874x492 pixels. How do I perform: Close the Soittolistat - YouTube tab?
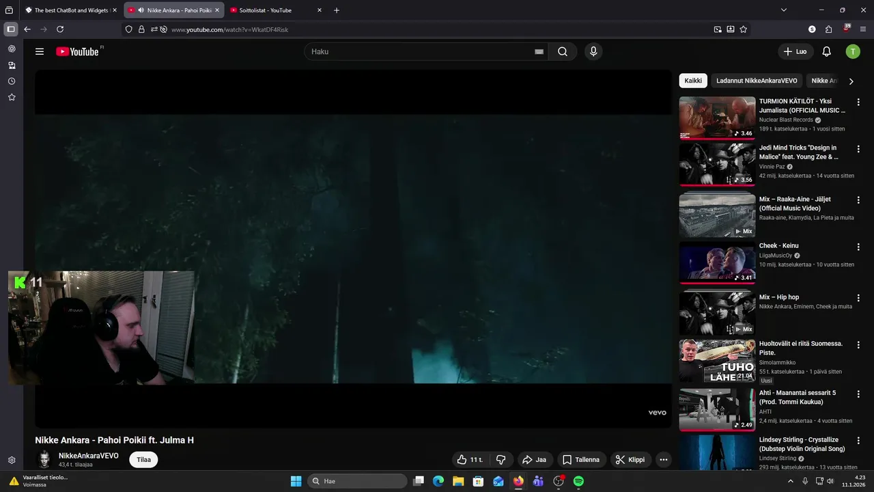click(x=319, y=10)
